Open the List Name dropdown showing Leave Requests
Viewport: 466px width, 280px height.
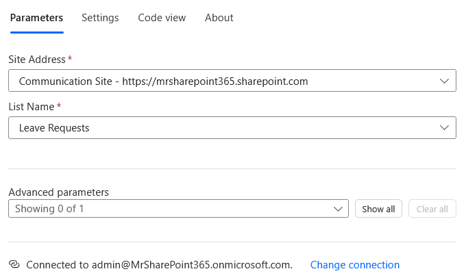(x=232, y=128)
